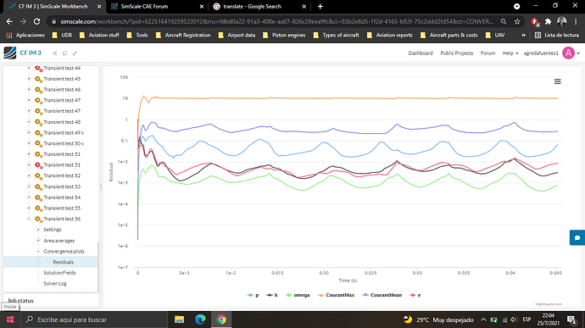The image size is (585, 328).
Task: Bookmark this page with the star icon
Action: pos(517,22)
